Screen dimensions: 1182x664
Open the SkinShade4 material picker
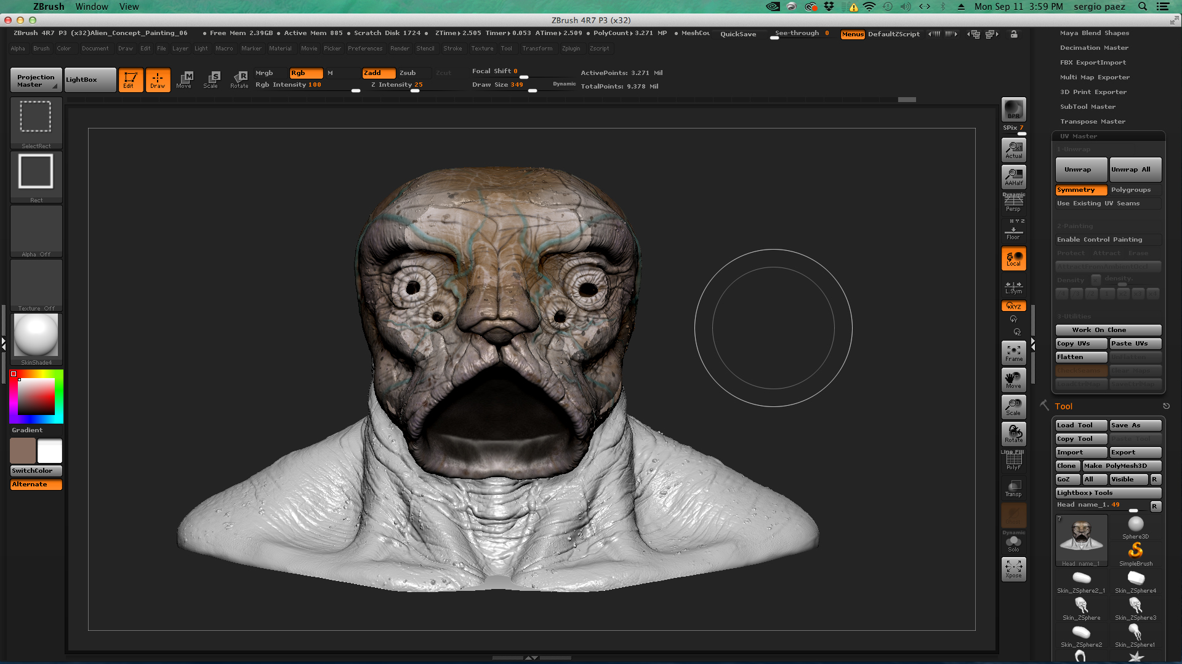36,338
